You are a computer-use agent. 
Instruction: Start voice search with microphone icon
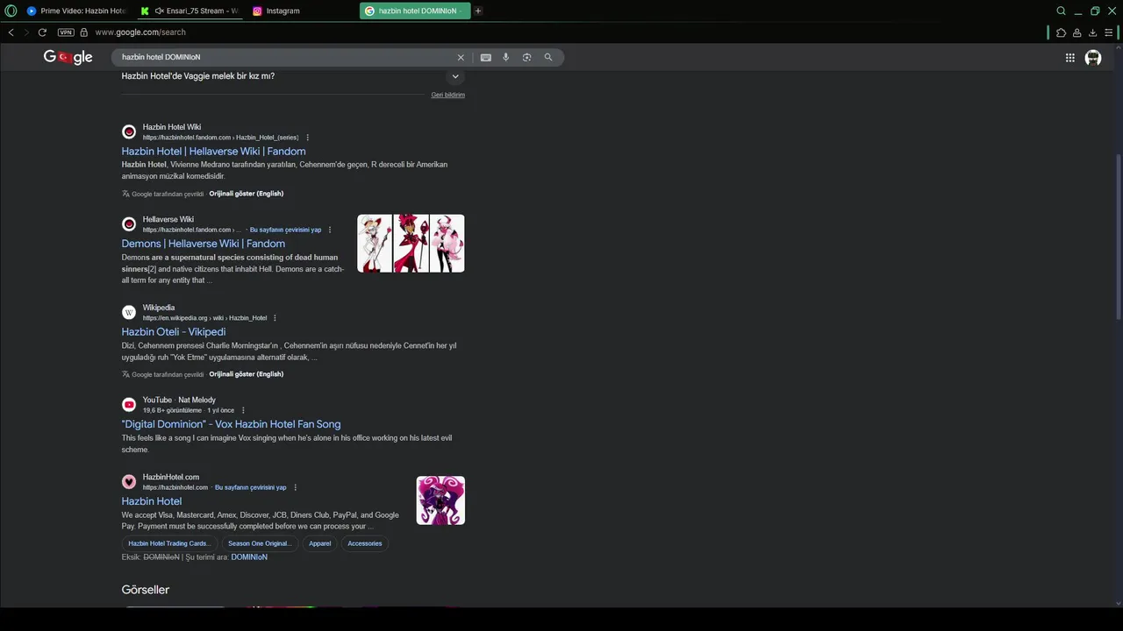tap(505, 57)
